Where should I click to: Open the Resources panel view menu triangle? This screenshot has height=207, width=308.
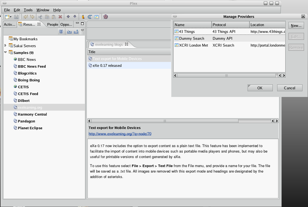pyautogui.click(x=83, y=30)
